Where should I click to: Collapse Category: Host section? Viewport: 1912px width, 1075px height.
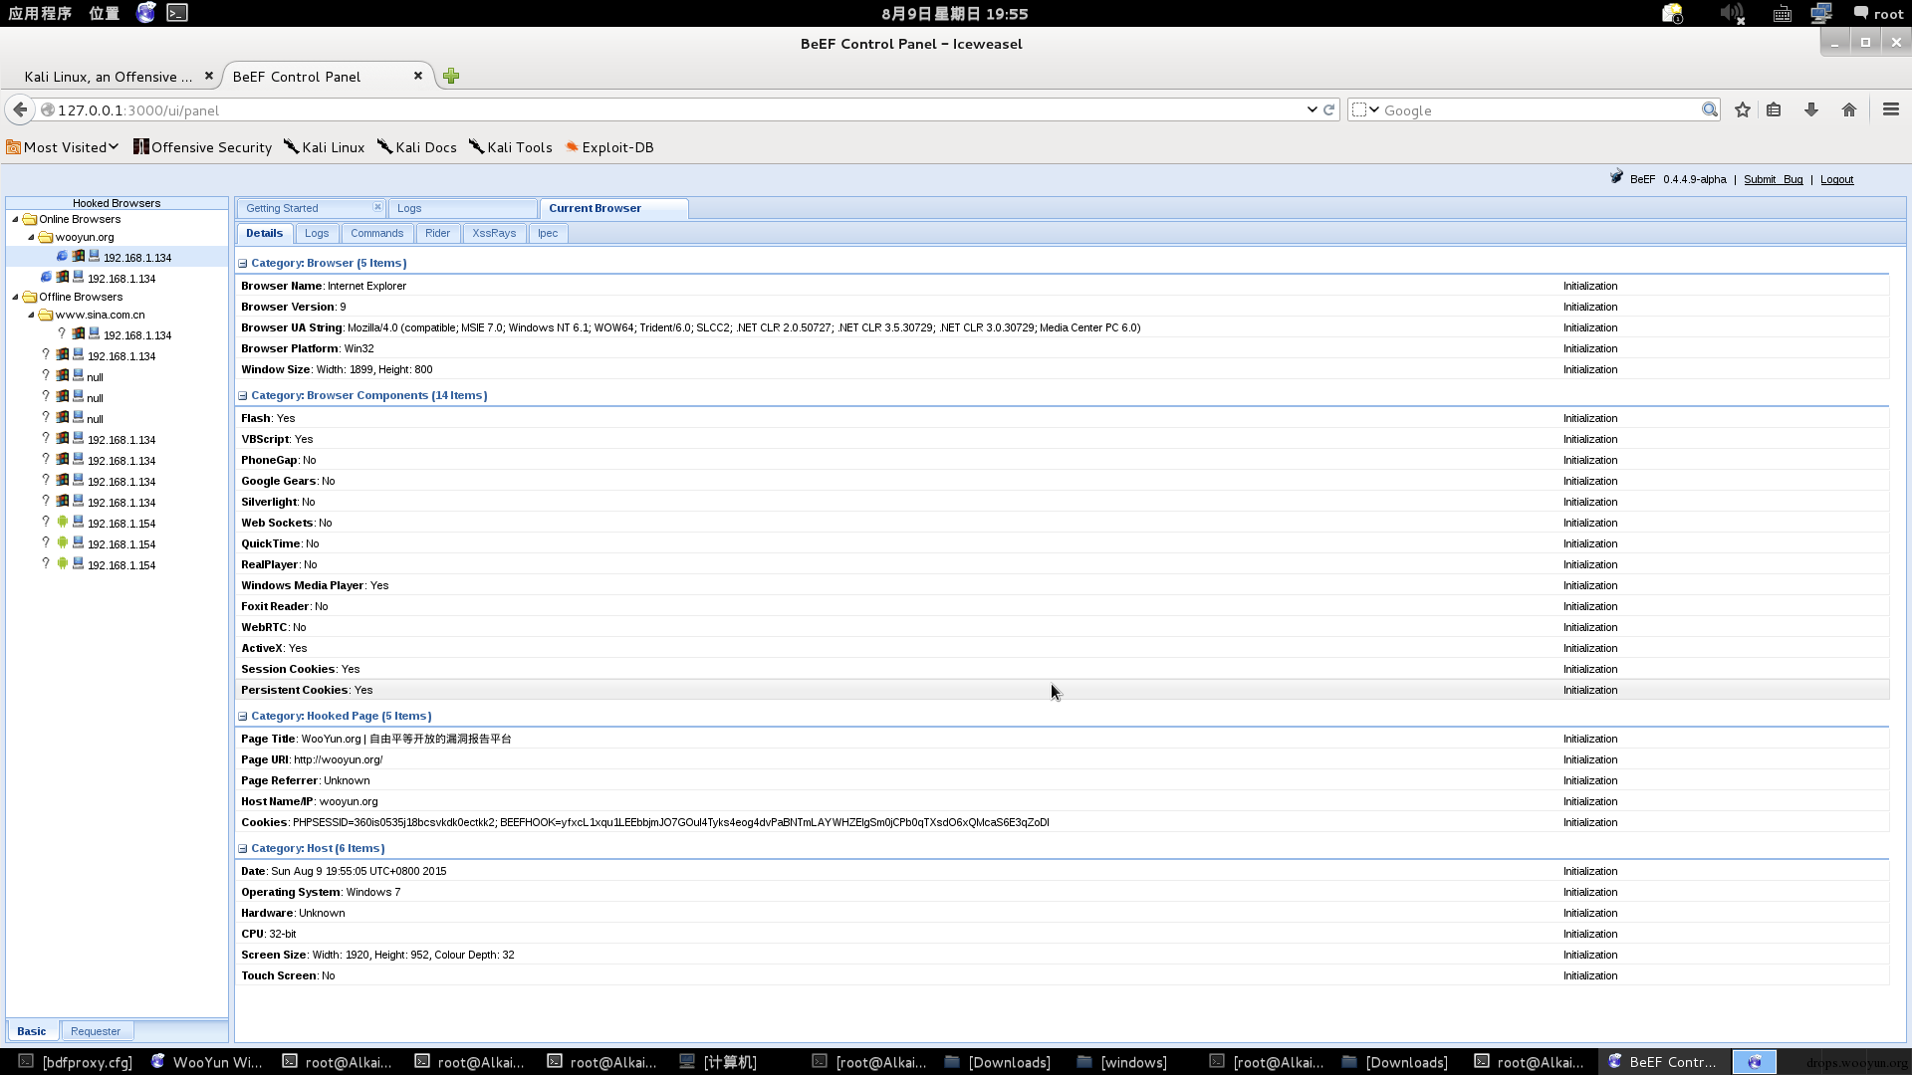click(x=242, y=849)
